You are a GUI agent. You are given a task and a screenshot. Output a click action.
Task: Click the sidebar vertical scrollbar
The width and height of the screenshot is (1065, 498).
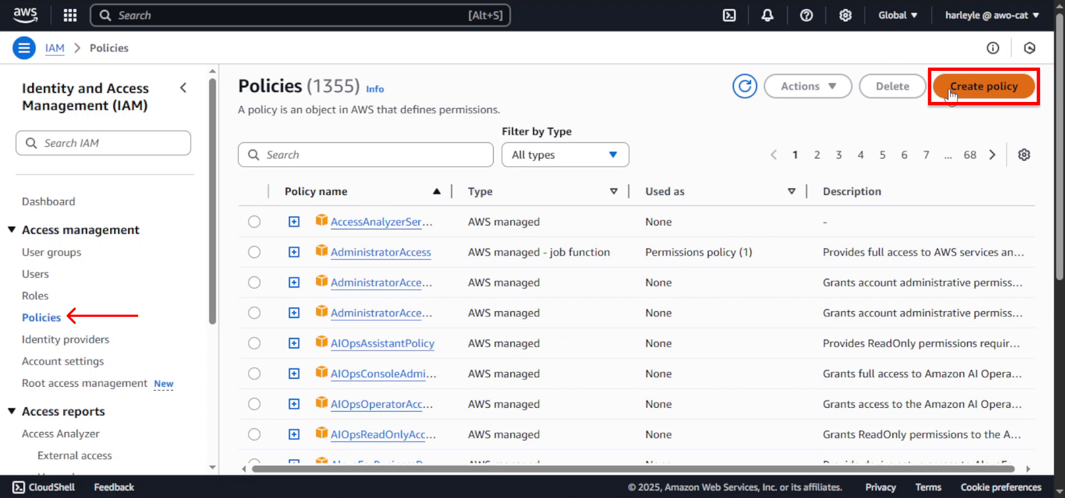click(212, 202)
